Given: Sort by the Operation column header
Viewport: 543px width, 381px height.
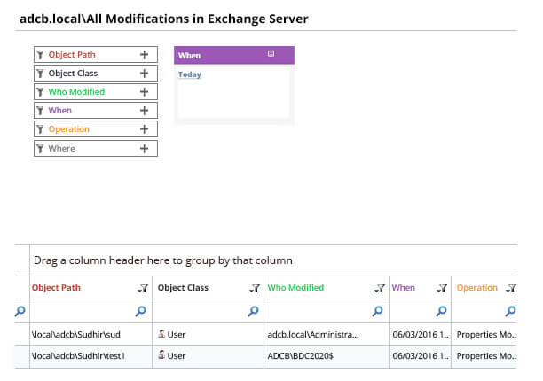Looking at the screenshot, I should point(476,288).
